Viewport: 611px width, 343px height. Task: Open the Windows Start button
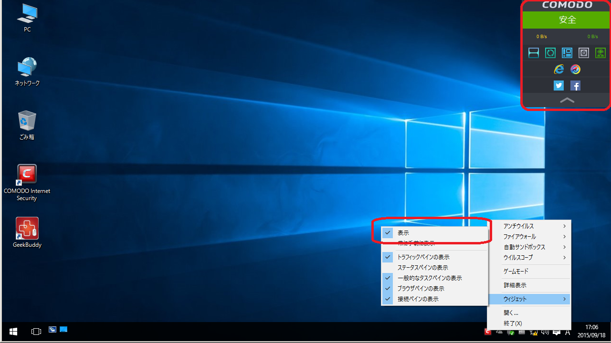pos(13,331)
